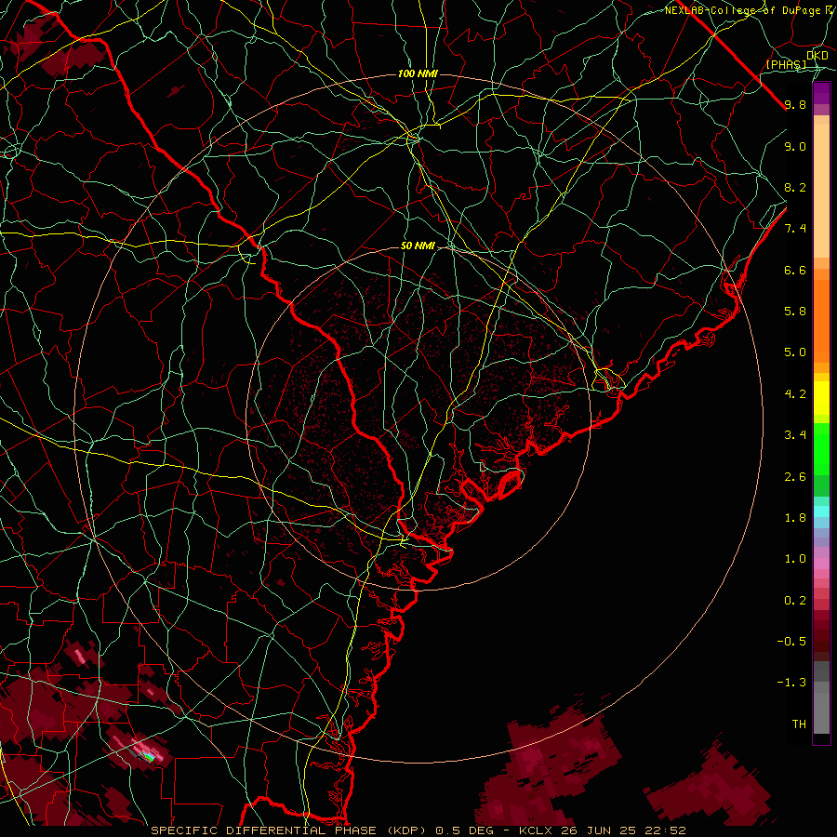Screen dimensions: 837x837
Task: Click the 100 NMI range ring label
Action: coord(418,73)
